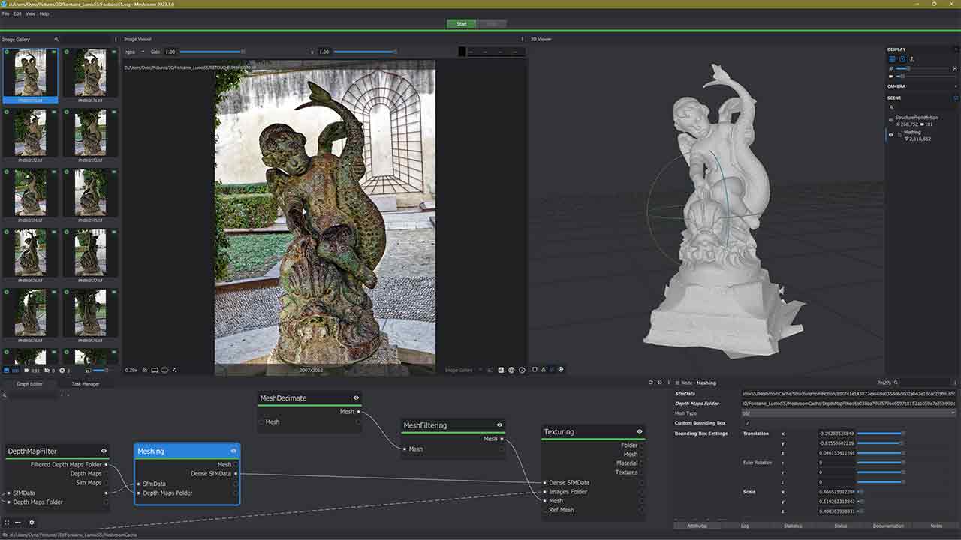Toggle the Custom Bounding Box checkbox
Image resolution: width=961 pixels, height=540 pixels.
pyautogui.click(x=747, y=423)
